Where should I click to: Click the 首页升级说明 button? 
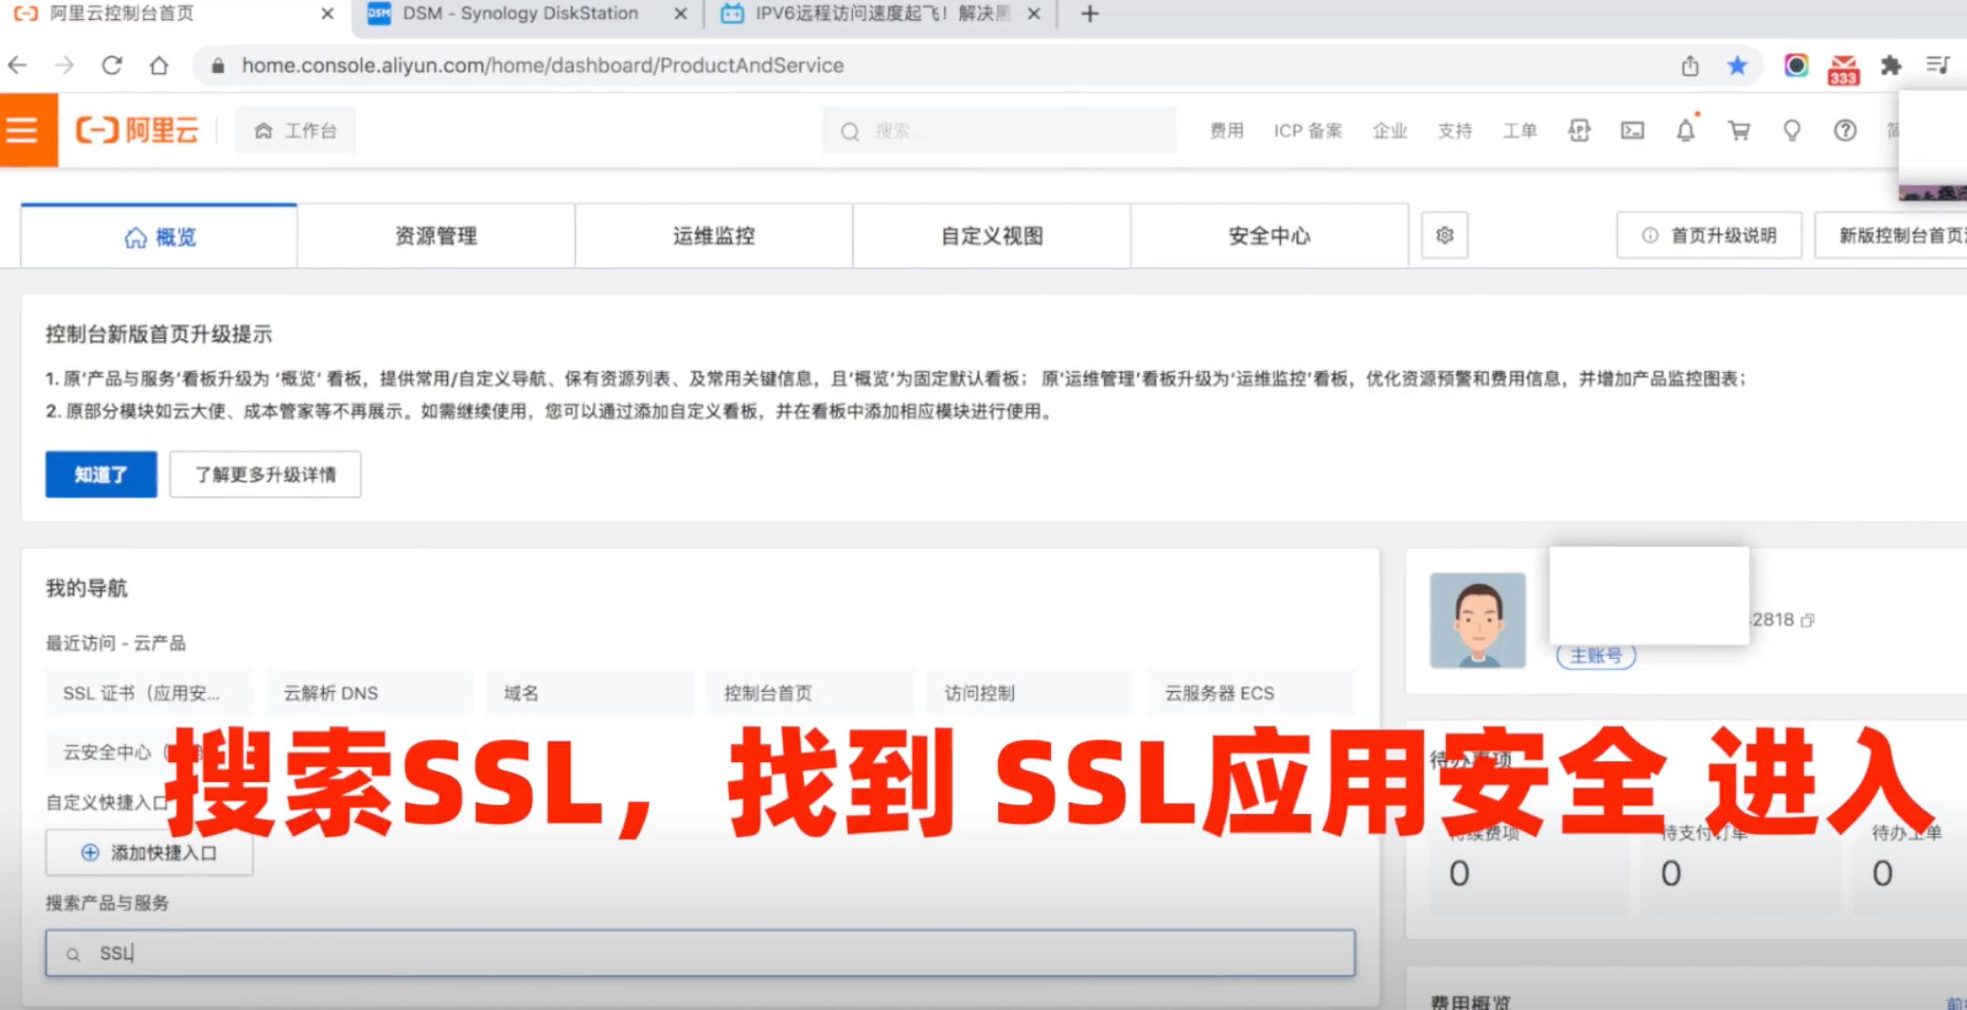click(x=1709, y=235)
